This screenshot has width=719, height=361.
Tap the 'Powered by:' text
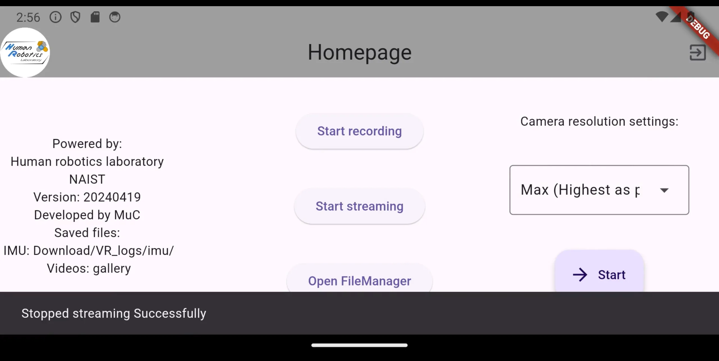pyautogui.click(x=87, y=144)
